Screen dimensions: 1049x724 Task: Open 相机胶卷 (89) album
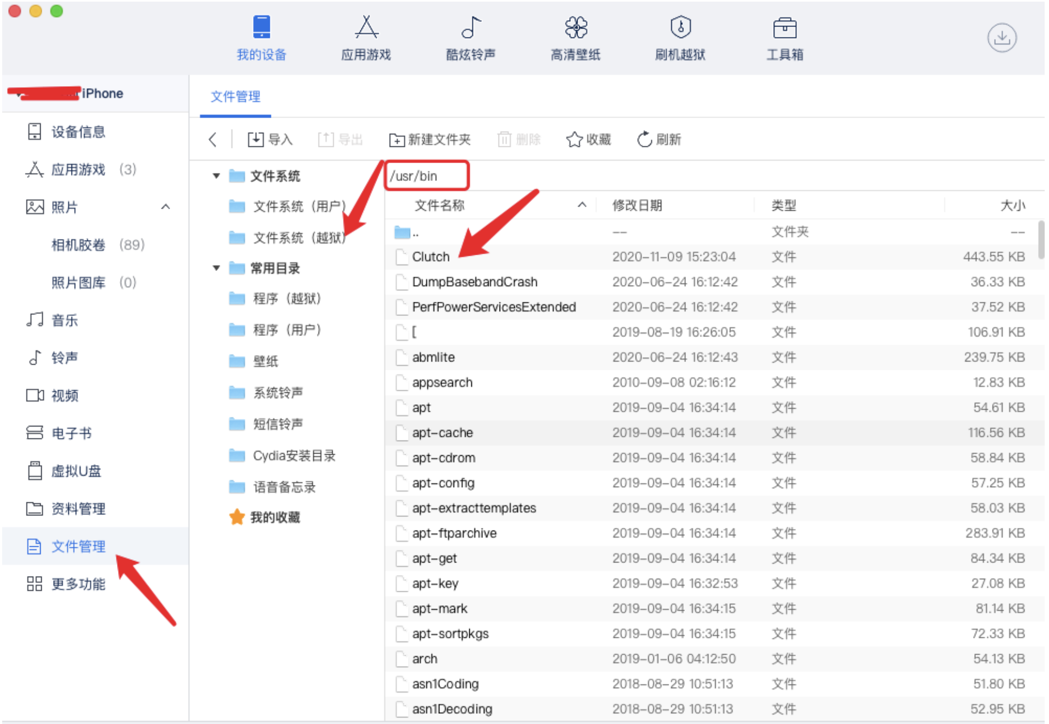point(98,245)
